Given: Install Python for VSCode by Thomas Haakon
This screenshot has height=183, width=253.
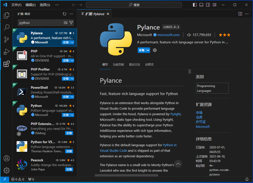Looking at the screenshot, I should pos(69,151).
